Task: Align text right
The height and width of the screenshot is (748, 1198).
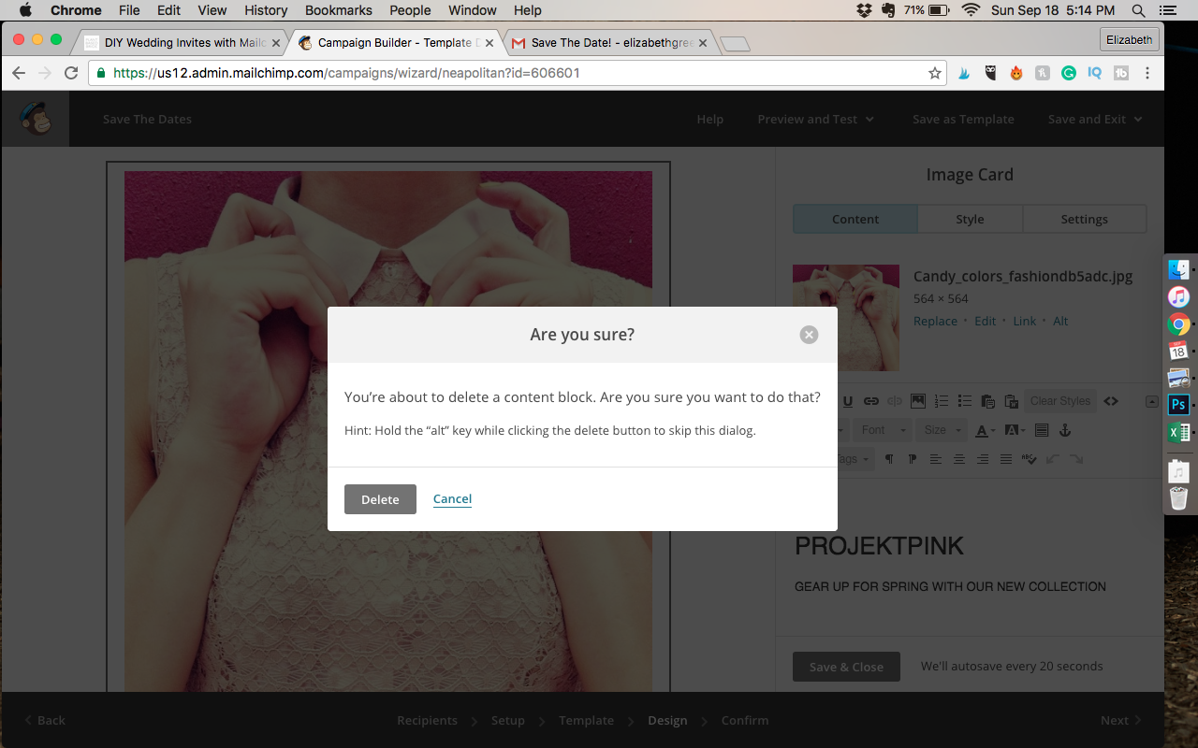Action: (983, 459)
